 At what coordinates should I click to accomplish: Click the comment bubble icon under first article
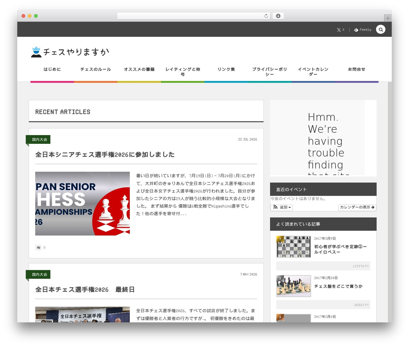tap(38, 247)
